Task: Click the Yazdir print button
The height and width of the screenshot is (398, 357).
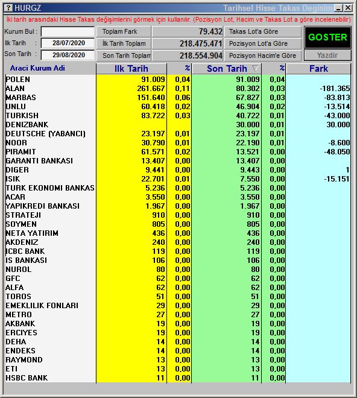Action: (x=327, y=55)
